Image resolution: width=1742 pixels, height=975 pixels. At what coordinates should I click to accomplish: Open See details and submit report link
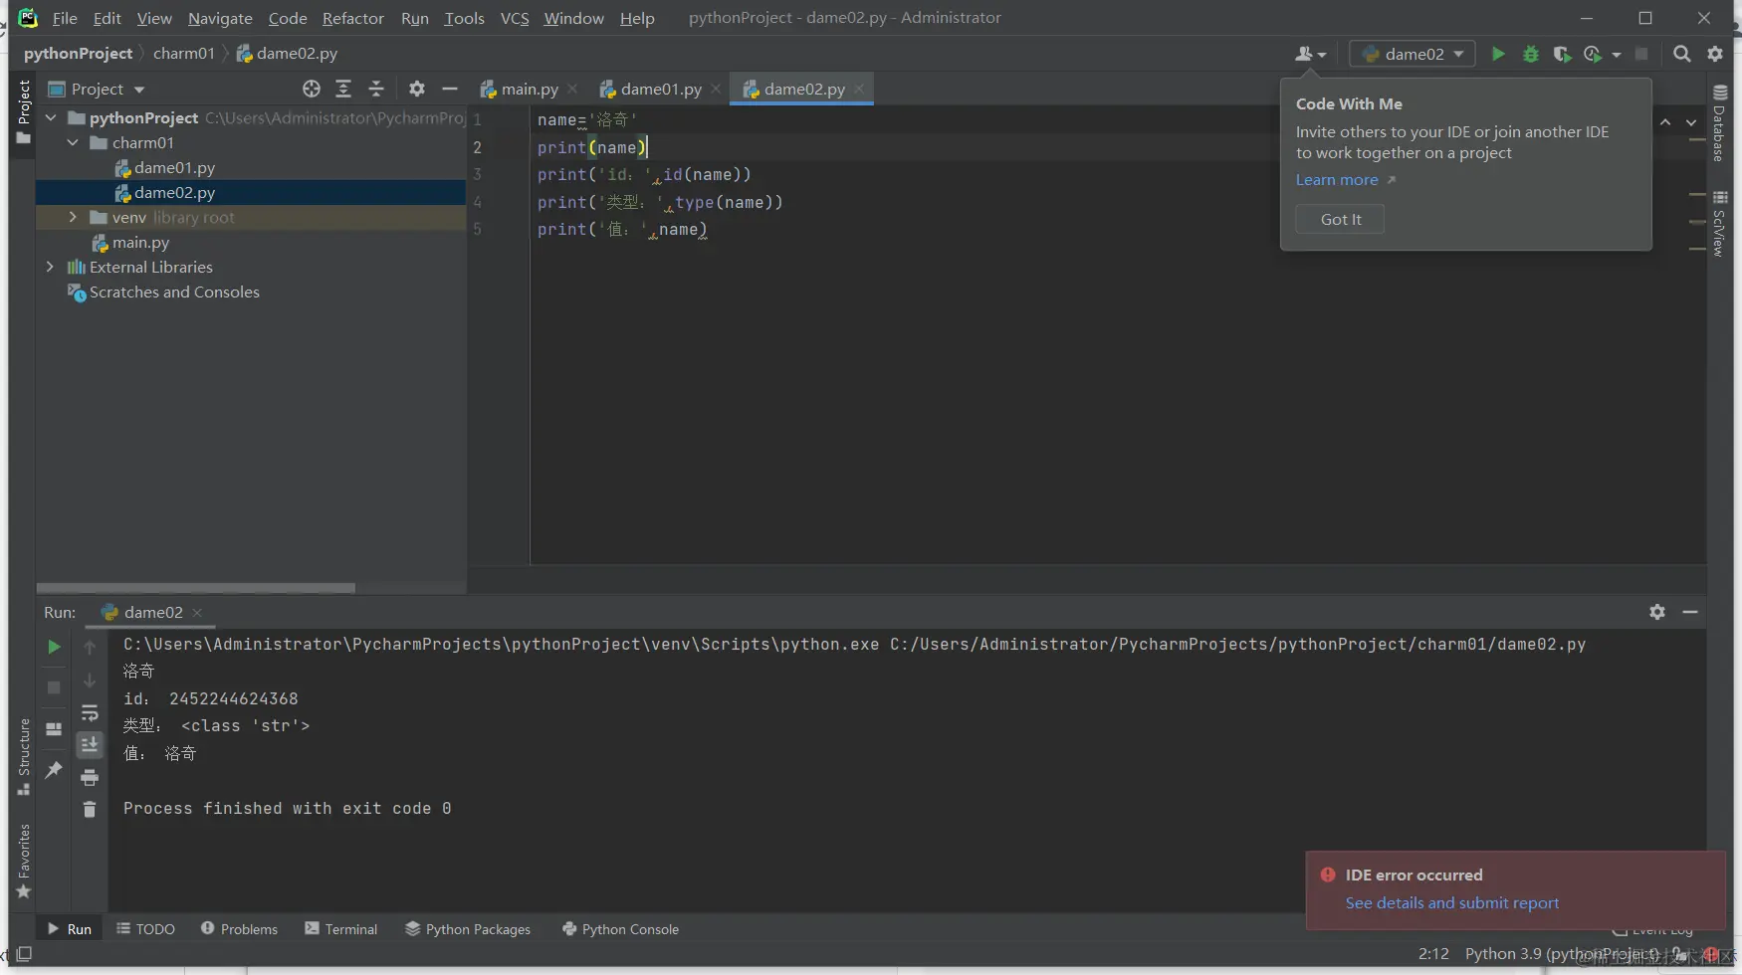pyautogui.click(x=1452, y=903)
